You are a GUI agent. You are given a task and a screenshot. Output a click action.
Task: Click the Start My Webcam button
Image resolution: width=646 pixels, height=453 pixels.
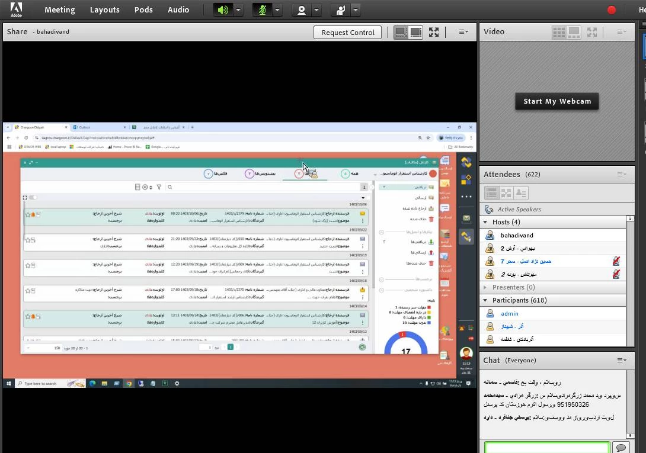click(557, 101)
